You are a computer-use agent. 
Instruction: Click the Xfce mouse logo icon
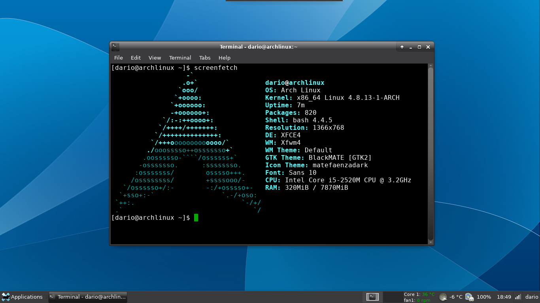[x=6, y=297]
